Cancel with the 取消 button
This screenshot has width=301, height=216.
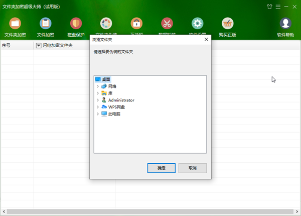click(192, 168)
